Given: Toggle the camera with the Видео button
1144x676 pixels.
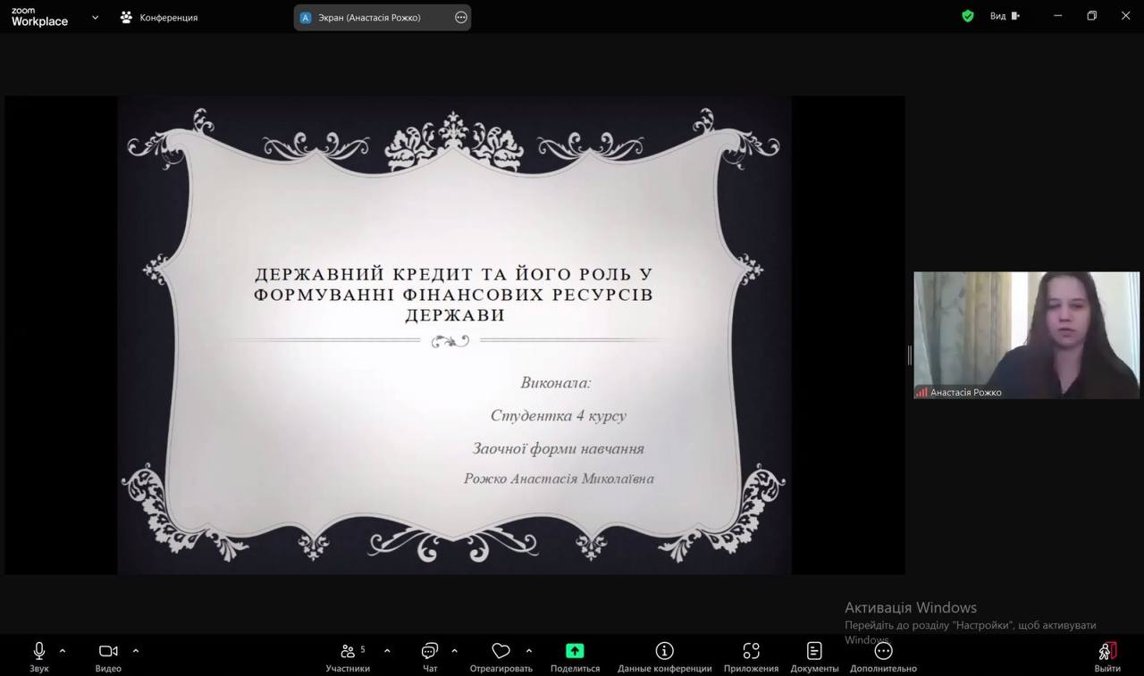Looking at the screenshot, I should click(108, 652).
